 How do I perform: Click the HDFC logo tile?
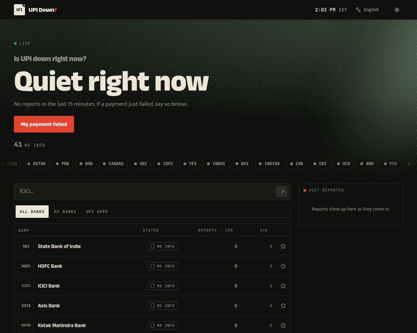(x=26, y=266)
